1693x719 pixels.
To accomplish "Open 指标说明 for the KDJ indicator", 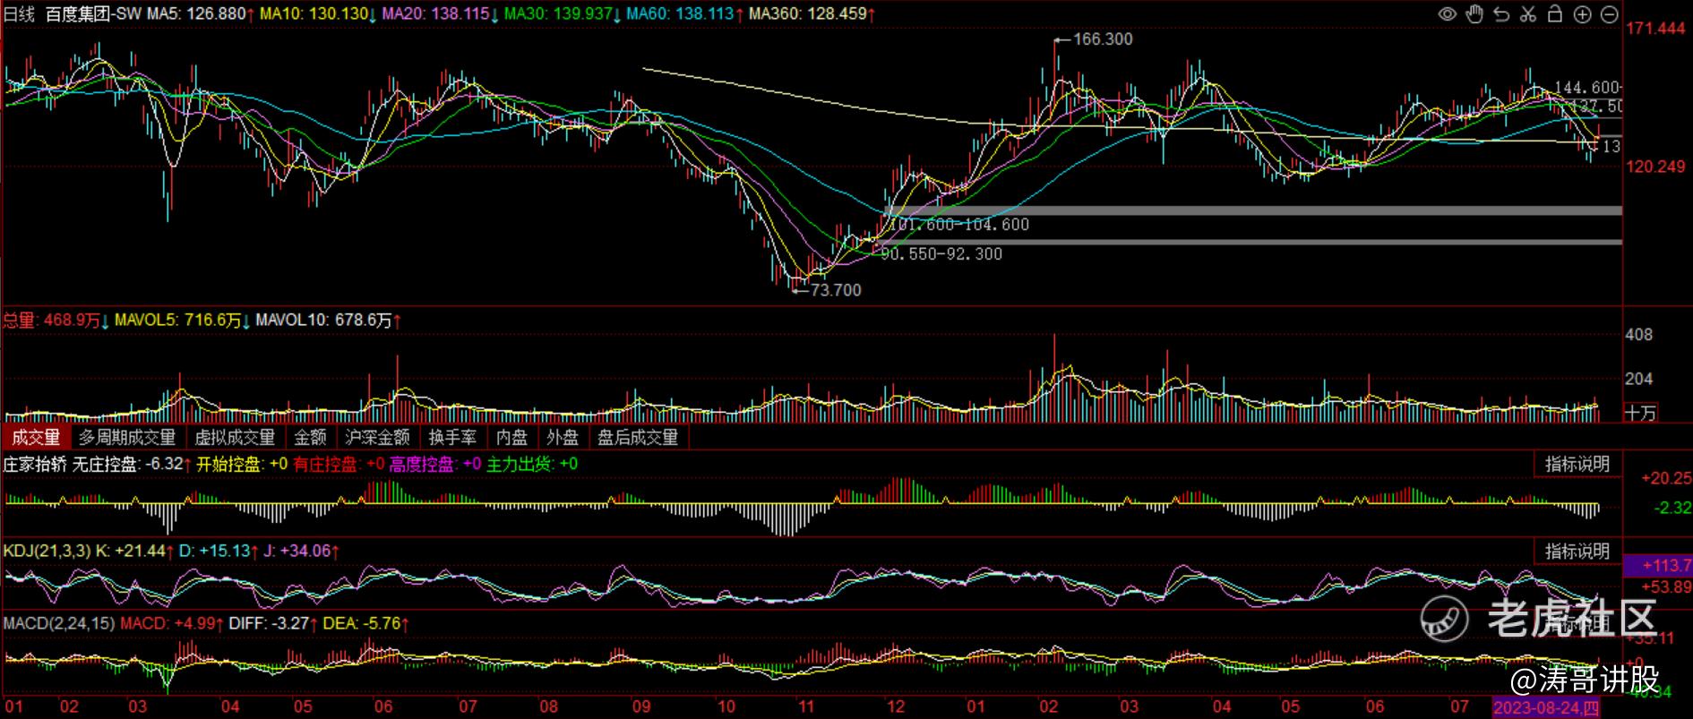I will pyautogui.click(x=1577, y=551).
